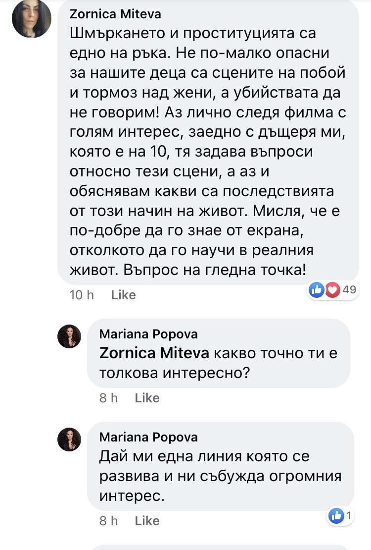
Task: Click 8 h under the 'толкова интересно?' reply
Action: point(109,398)
